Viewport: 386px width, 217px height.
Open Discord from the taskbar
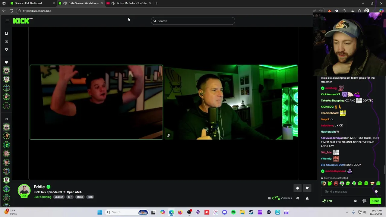coord(224,212)
